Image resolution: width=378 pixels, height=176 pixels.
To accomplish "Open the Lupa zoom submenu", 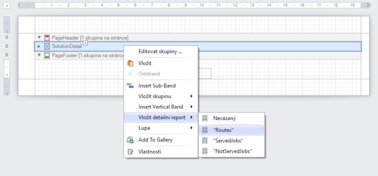I will tap(161, 128).
